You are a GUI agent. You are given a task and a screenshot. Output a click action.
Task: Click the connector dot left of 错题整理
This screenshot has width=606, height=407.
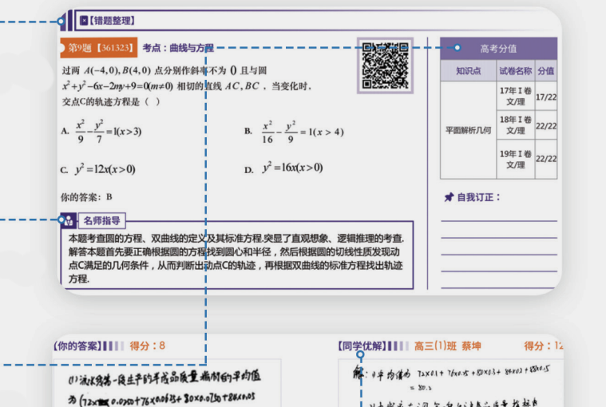[61, 21]
